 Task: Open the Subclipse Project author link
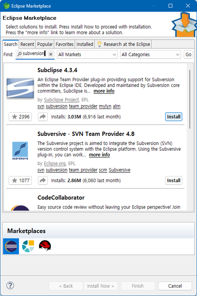[x=61, y=100]
